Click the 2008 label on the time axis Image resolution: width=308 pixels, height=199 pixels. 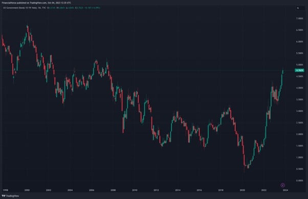[x=113, y=190]
